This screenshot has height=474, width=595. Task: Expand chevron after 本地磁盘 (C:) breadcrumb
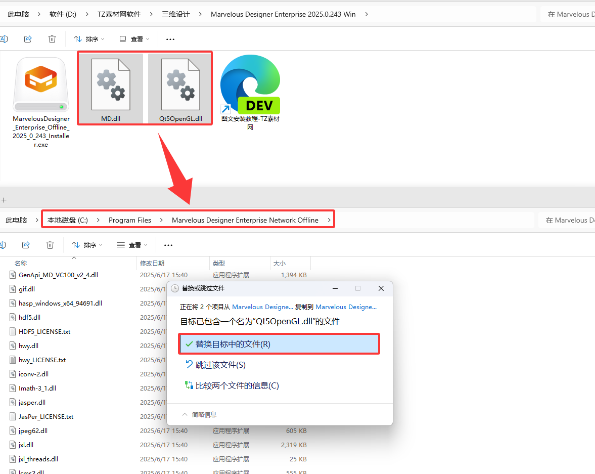coord(98,220)
